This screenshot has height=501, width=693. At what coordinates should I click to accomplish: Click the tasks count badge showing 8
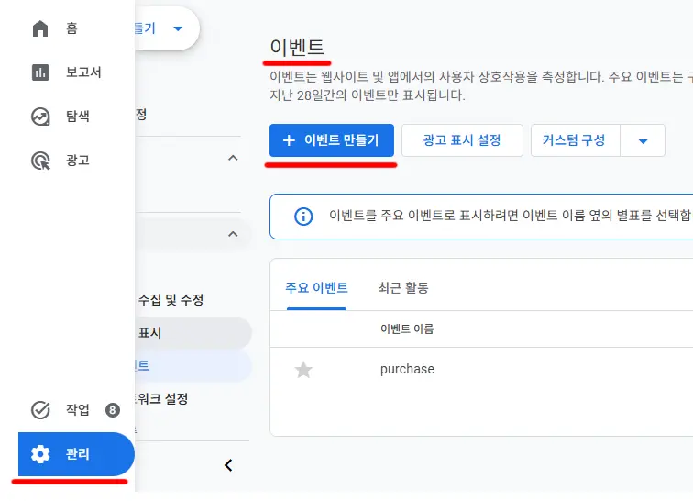[112, 410]
